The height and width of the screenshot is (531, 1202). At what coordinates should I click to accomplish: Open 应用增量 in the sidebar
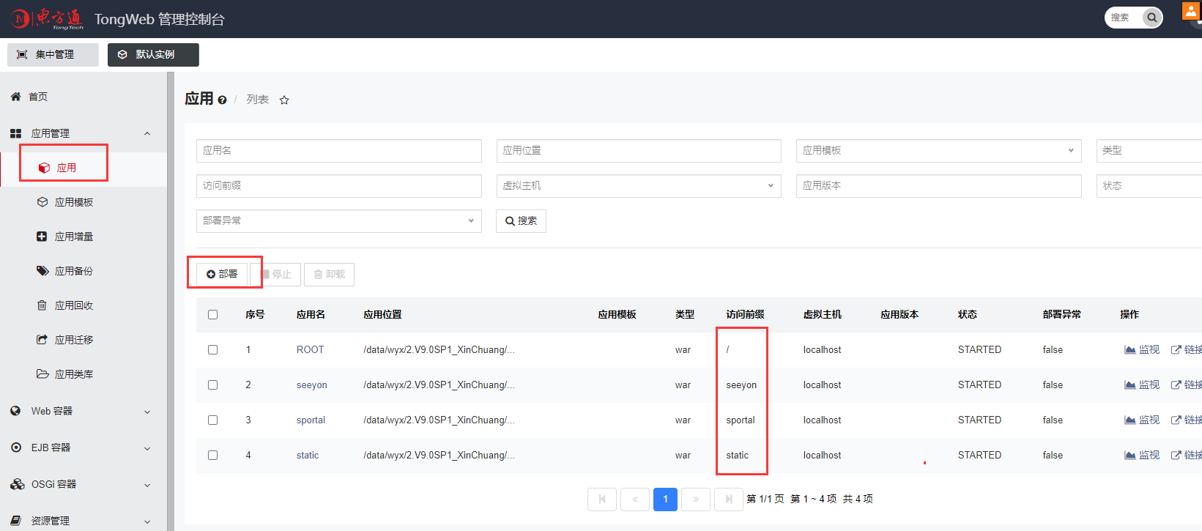pyautogui.click(x=73, y=237)
